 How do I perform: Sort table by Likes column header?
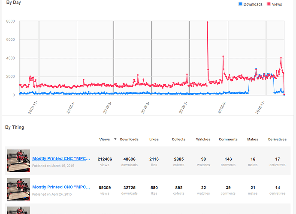point(154,139)
